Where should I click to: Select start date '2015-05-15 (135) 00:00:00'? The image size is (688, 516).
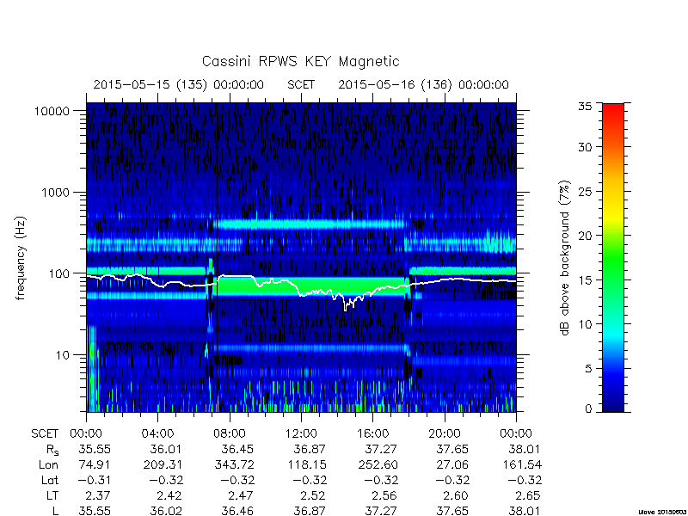coord(179,84)
